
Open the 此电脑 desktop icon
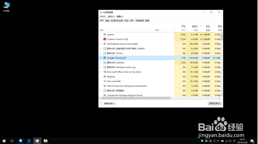6,7
